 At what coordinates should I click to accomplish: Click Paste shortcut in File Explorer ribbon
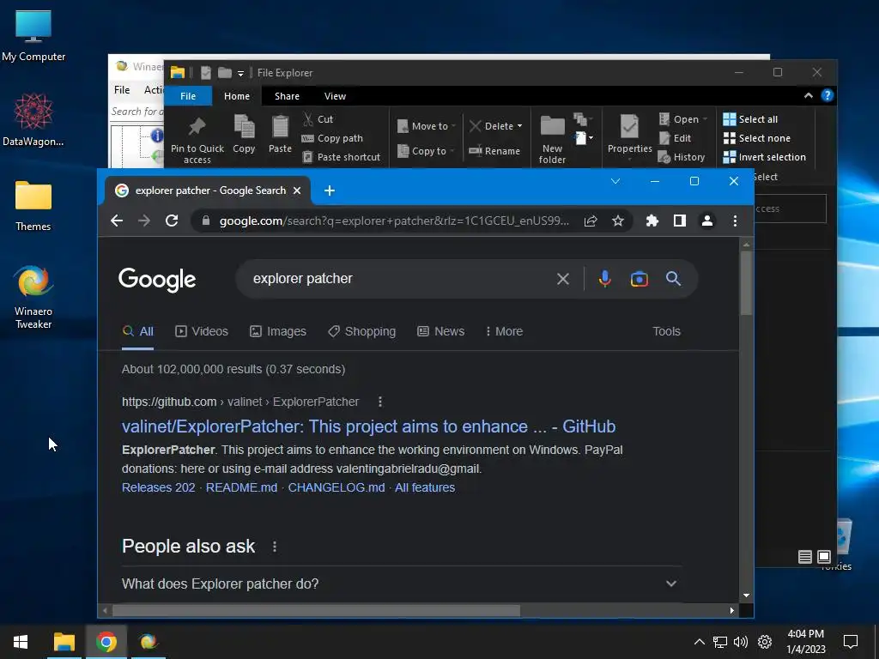tap(342, 157)
